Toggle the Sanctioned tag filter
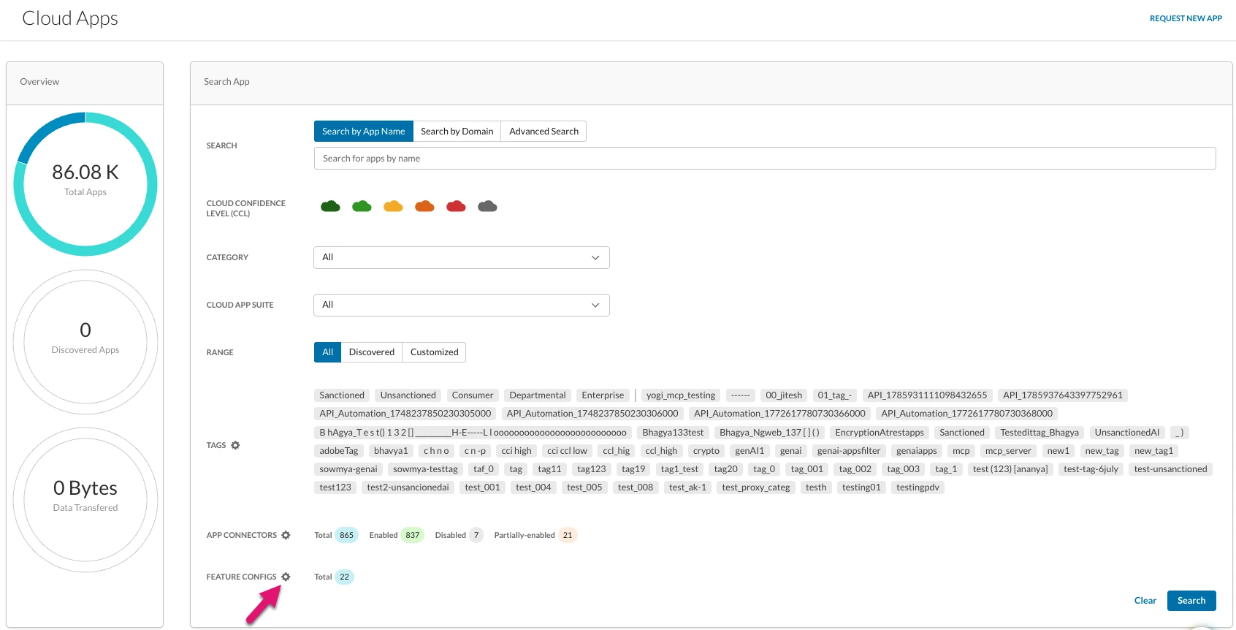This screenshot has height=630, width=1236. point(342,395)
